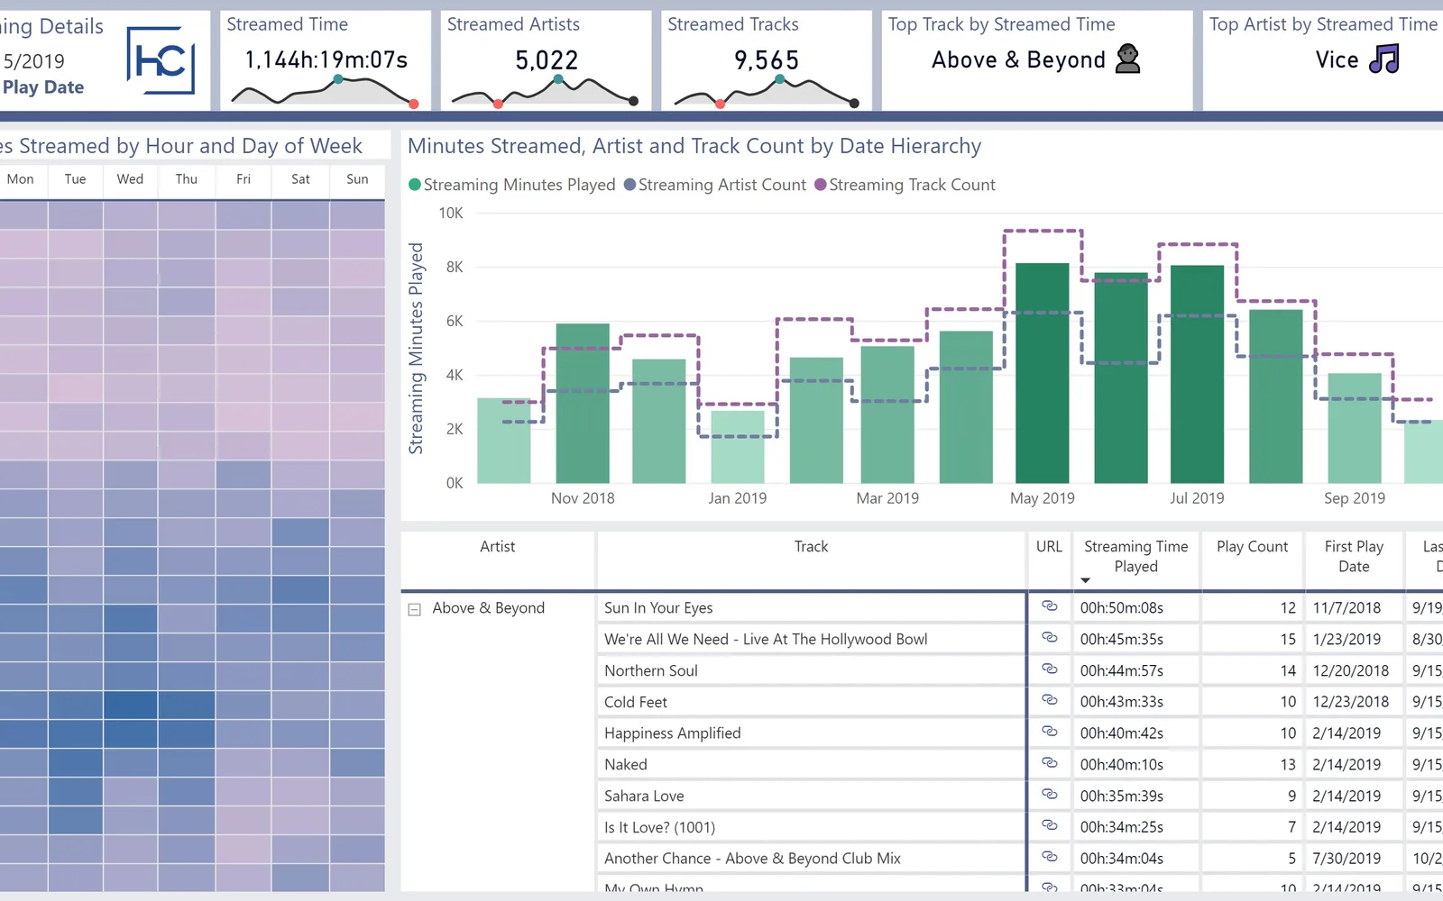Open URL icon for We're All We Need

pos(1049,638)
